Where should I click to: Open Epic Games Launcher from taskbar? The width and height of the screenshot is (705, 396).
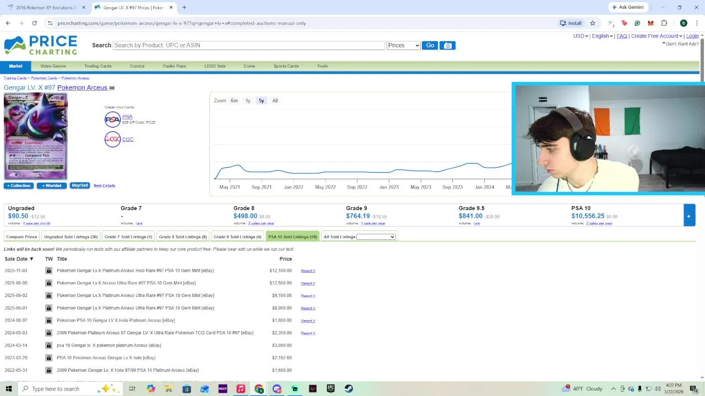coord(330,389)
